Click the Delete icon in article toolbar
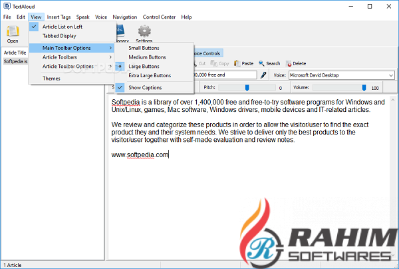This screenshot has height=269, width=399. point(289,63)
